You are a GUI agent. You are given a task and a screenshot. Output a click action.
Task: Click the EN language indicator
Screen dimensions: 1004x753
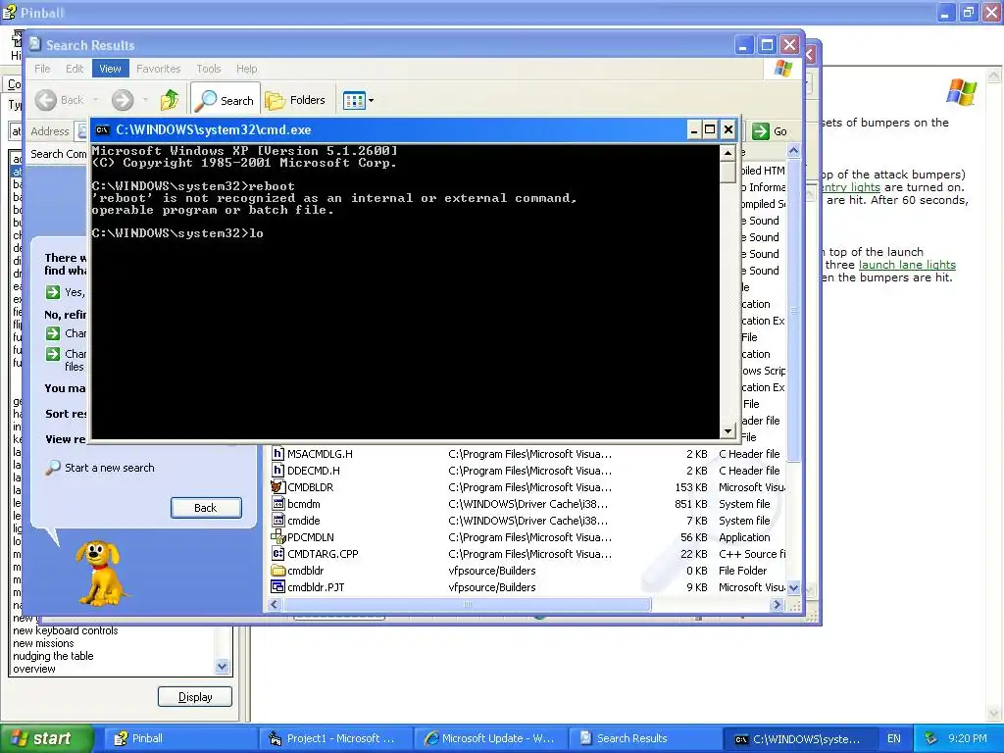[894, 738]
